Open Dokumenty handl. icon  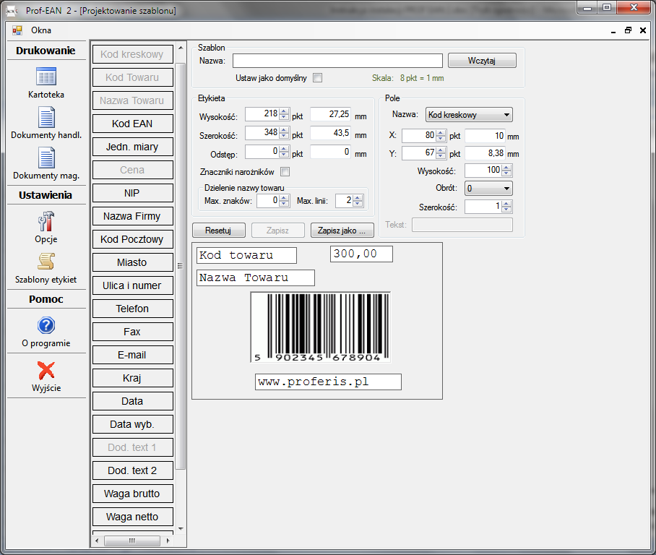click(x=46, y=117)
